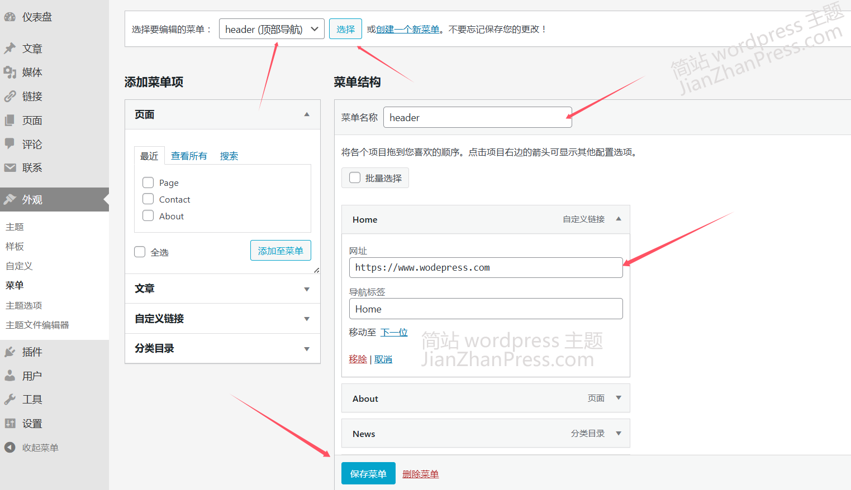The height and width of the screenshot is (490, 851).
Task: Open Links via the chain icon
Action: (x=9, y=96)
